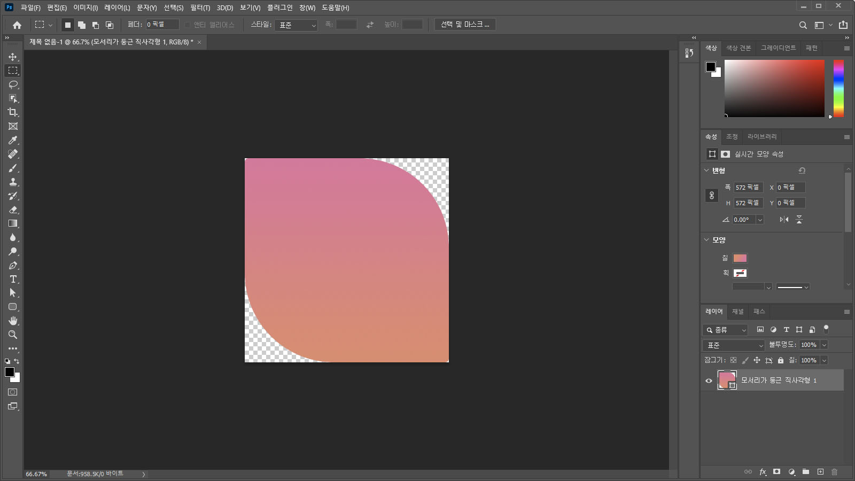Select the Crop tool

point(13,112)
